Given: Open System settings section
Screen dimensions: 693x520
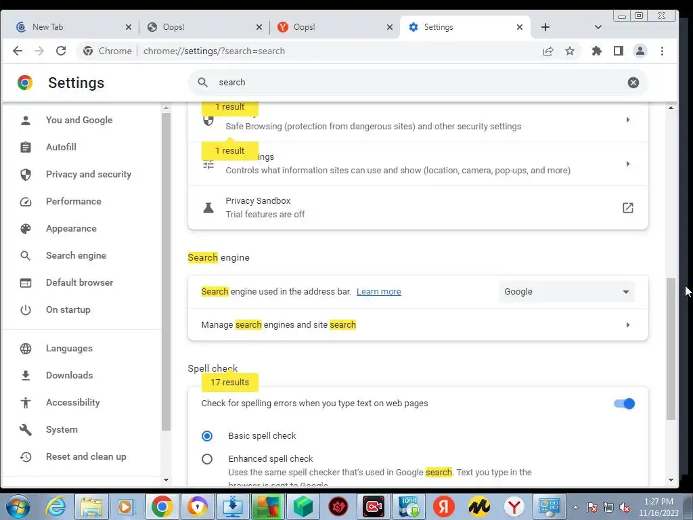Looking at the screenshot, I should [x=62, y=429].
